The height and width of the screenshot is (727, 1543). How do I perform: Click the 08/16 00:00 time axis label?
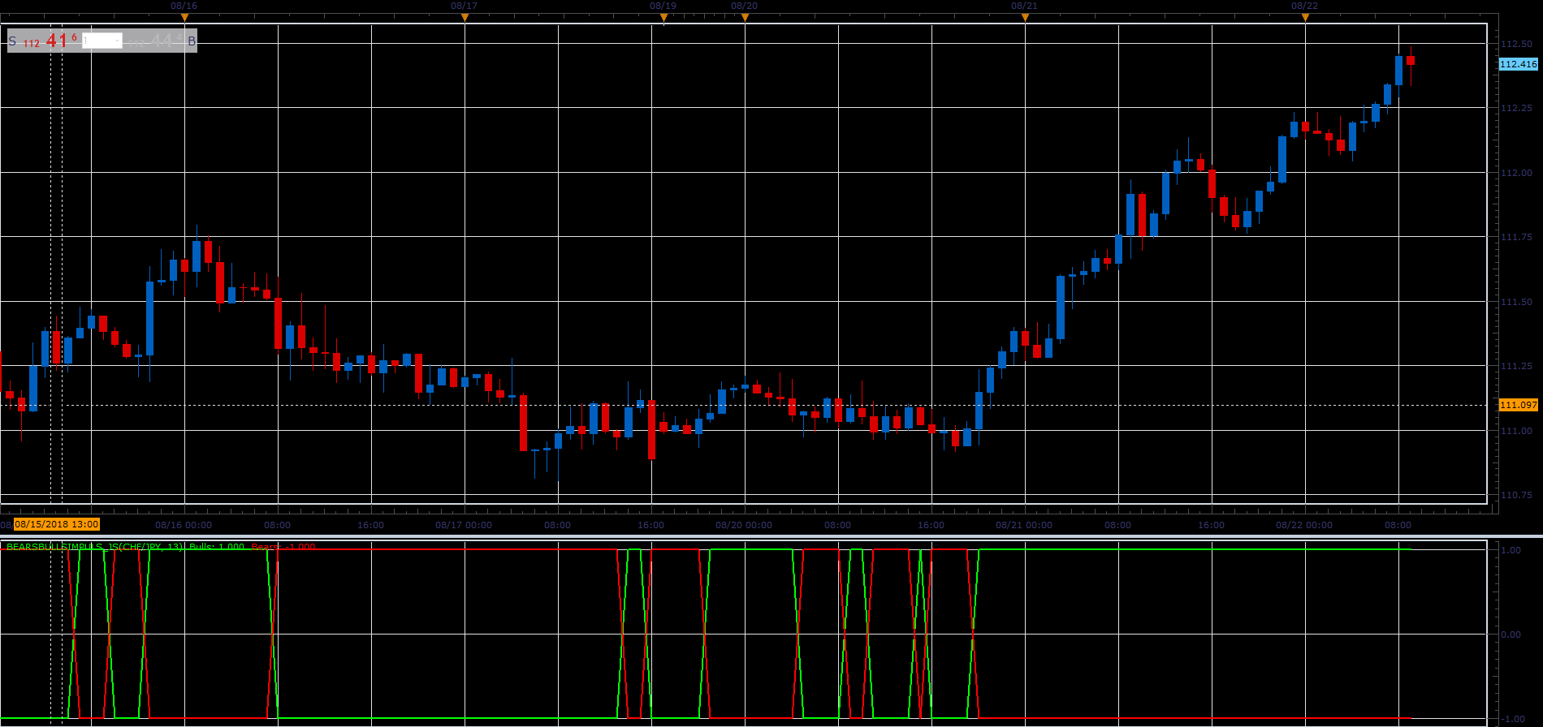coord(184,525)
